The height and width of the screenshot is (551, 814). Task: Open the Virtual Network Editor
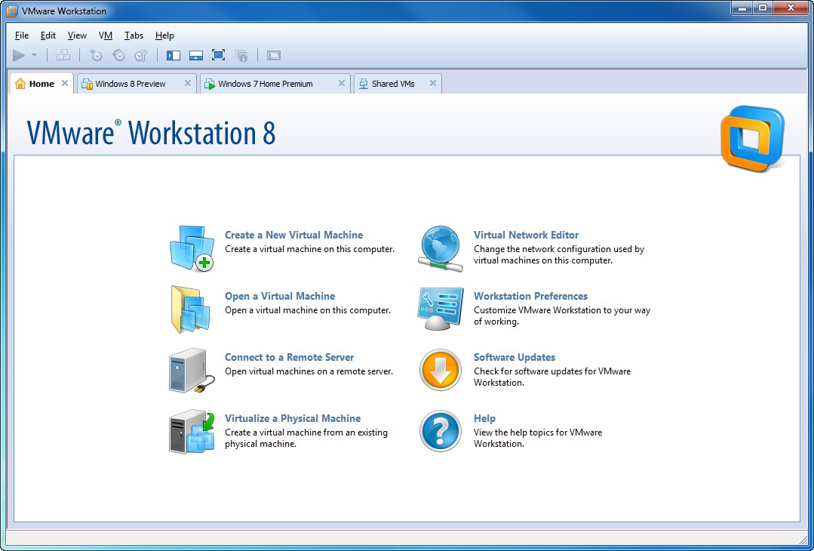(x=526, y=235)
